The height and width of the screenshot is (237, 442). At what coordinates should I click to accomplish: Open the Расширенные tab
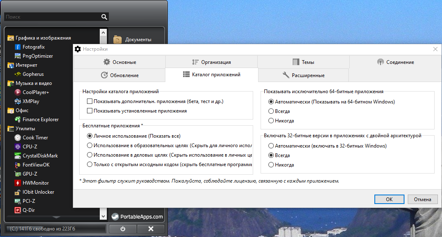coord(303,75)
